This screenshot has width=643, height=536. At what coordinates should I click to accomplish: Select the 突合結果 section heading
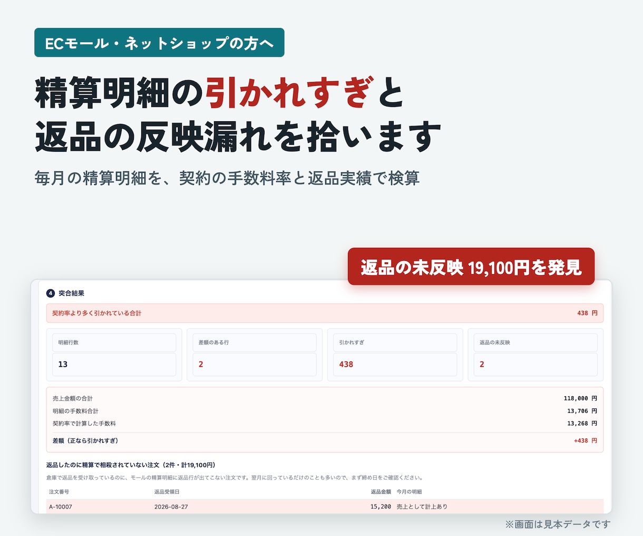click(71, 293)
